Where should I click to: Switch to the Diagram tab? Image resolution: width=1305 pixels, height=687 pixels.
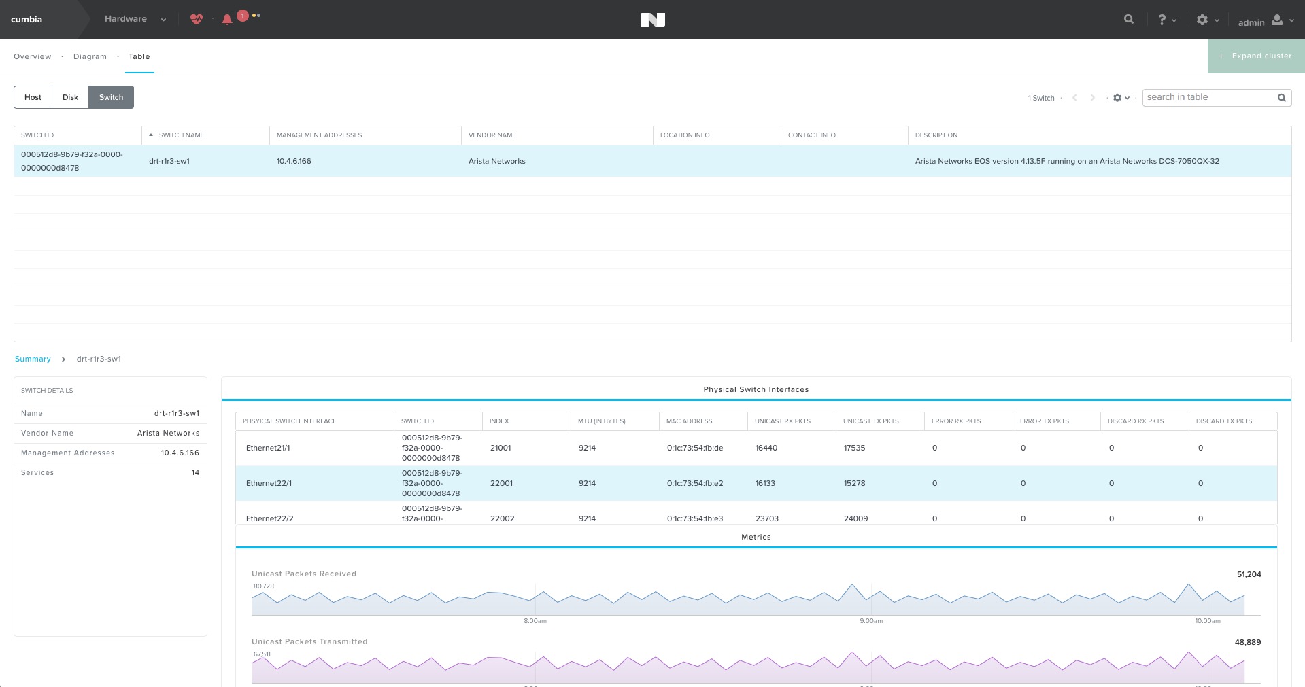coord(90,56)
